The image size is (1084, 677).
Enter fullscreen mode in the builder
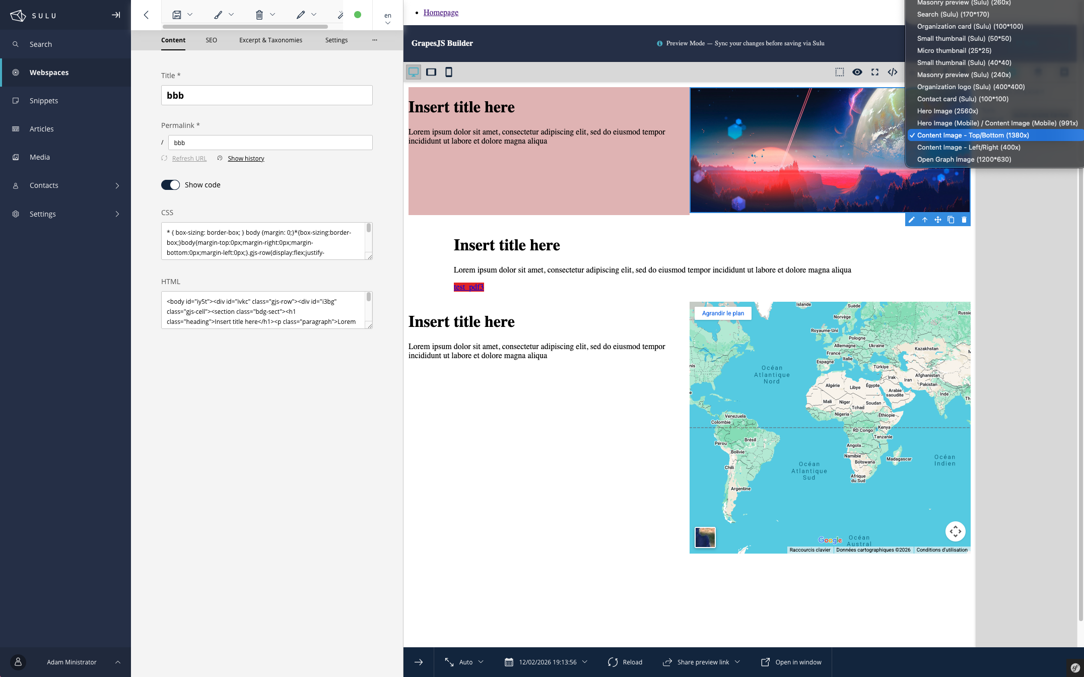[875, 72]
